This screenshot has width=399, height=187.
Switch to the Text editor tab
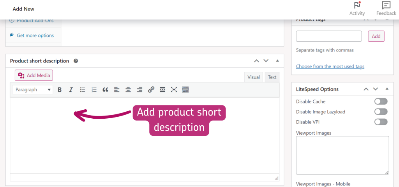272,77
